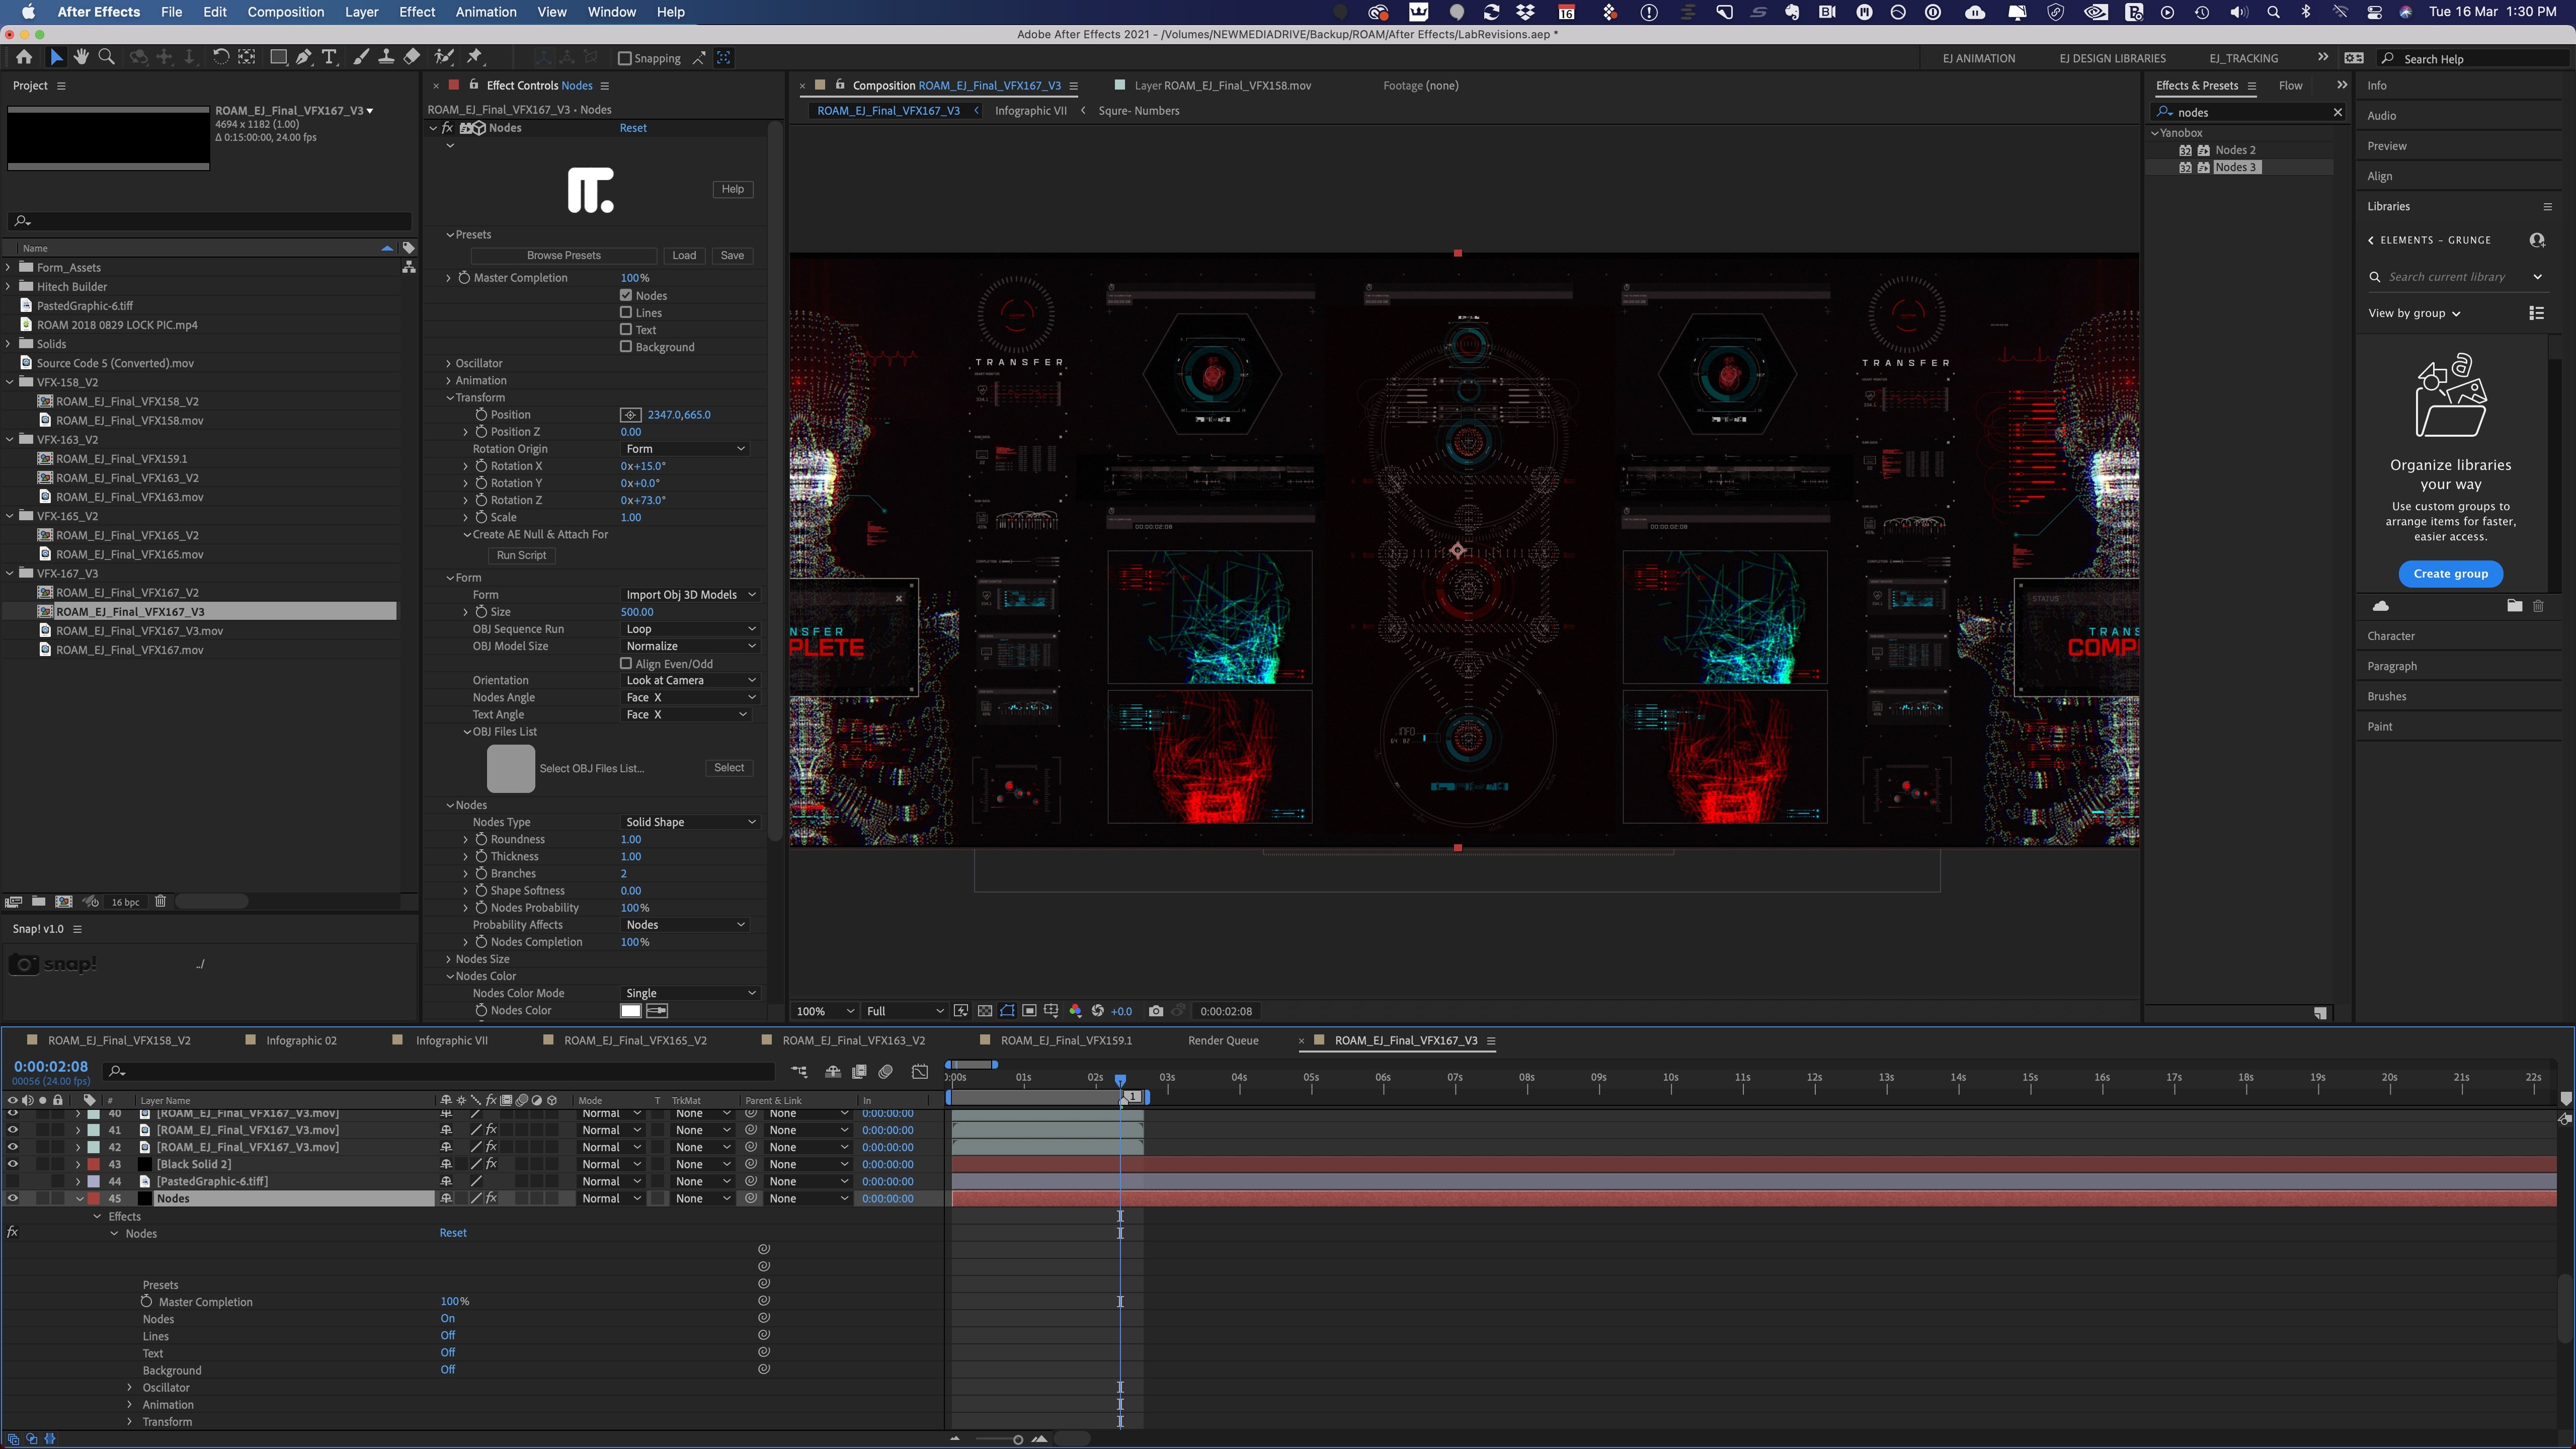Screen dimensions: 2576x1449
Task: Hide the Nodes layer 45 eye
Action: point(13,1198)
